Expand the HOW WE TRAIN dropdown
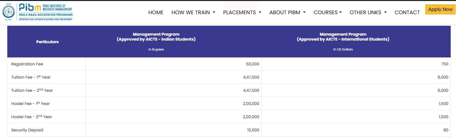This screenshot has width=456, height=137. click(193, 12)
